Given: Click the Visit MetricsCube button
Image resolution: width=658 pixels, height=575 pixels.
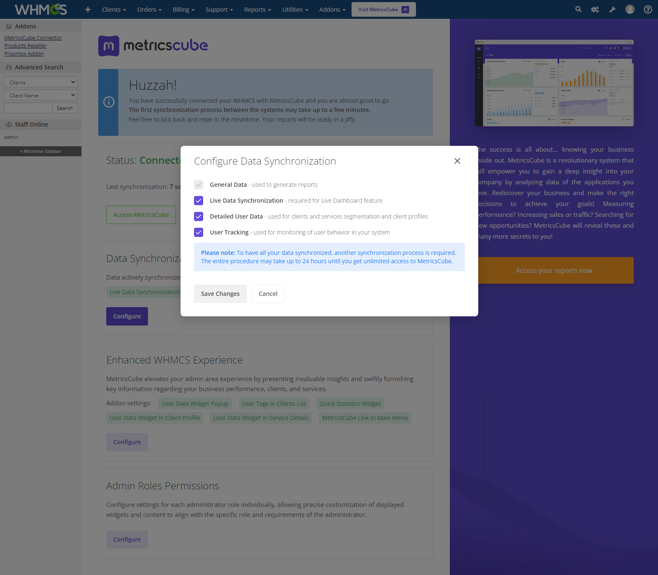Looking at the screenshot, I should 384,9.
